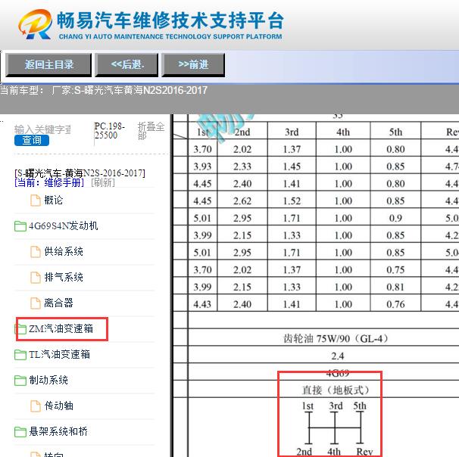Select the 制动系统 tree entry

tap(48, 381)
